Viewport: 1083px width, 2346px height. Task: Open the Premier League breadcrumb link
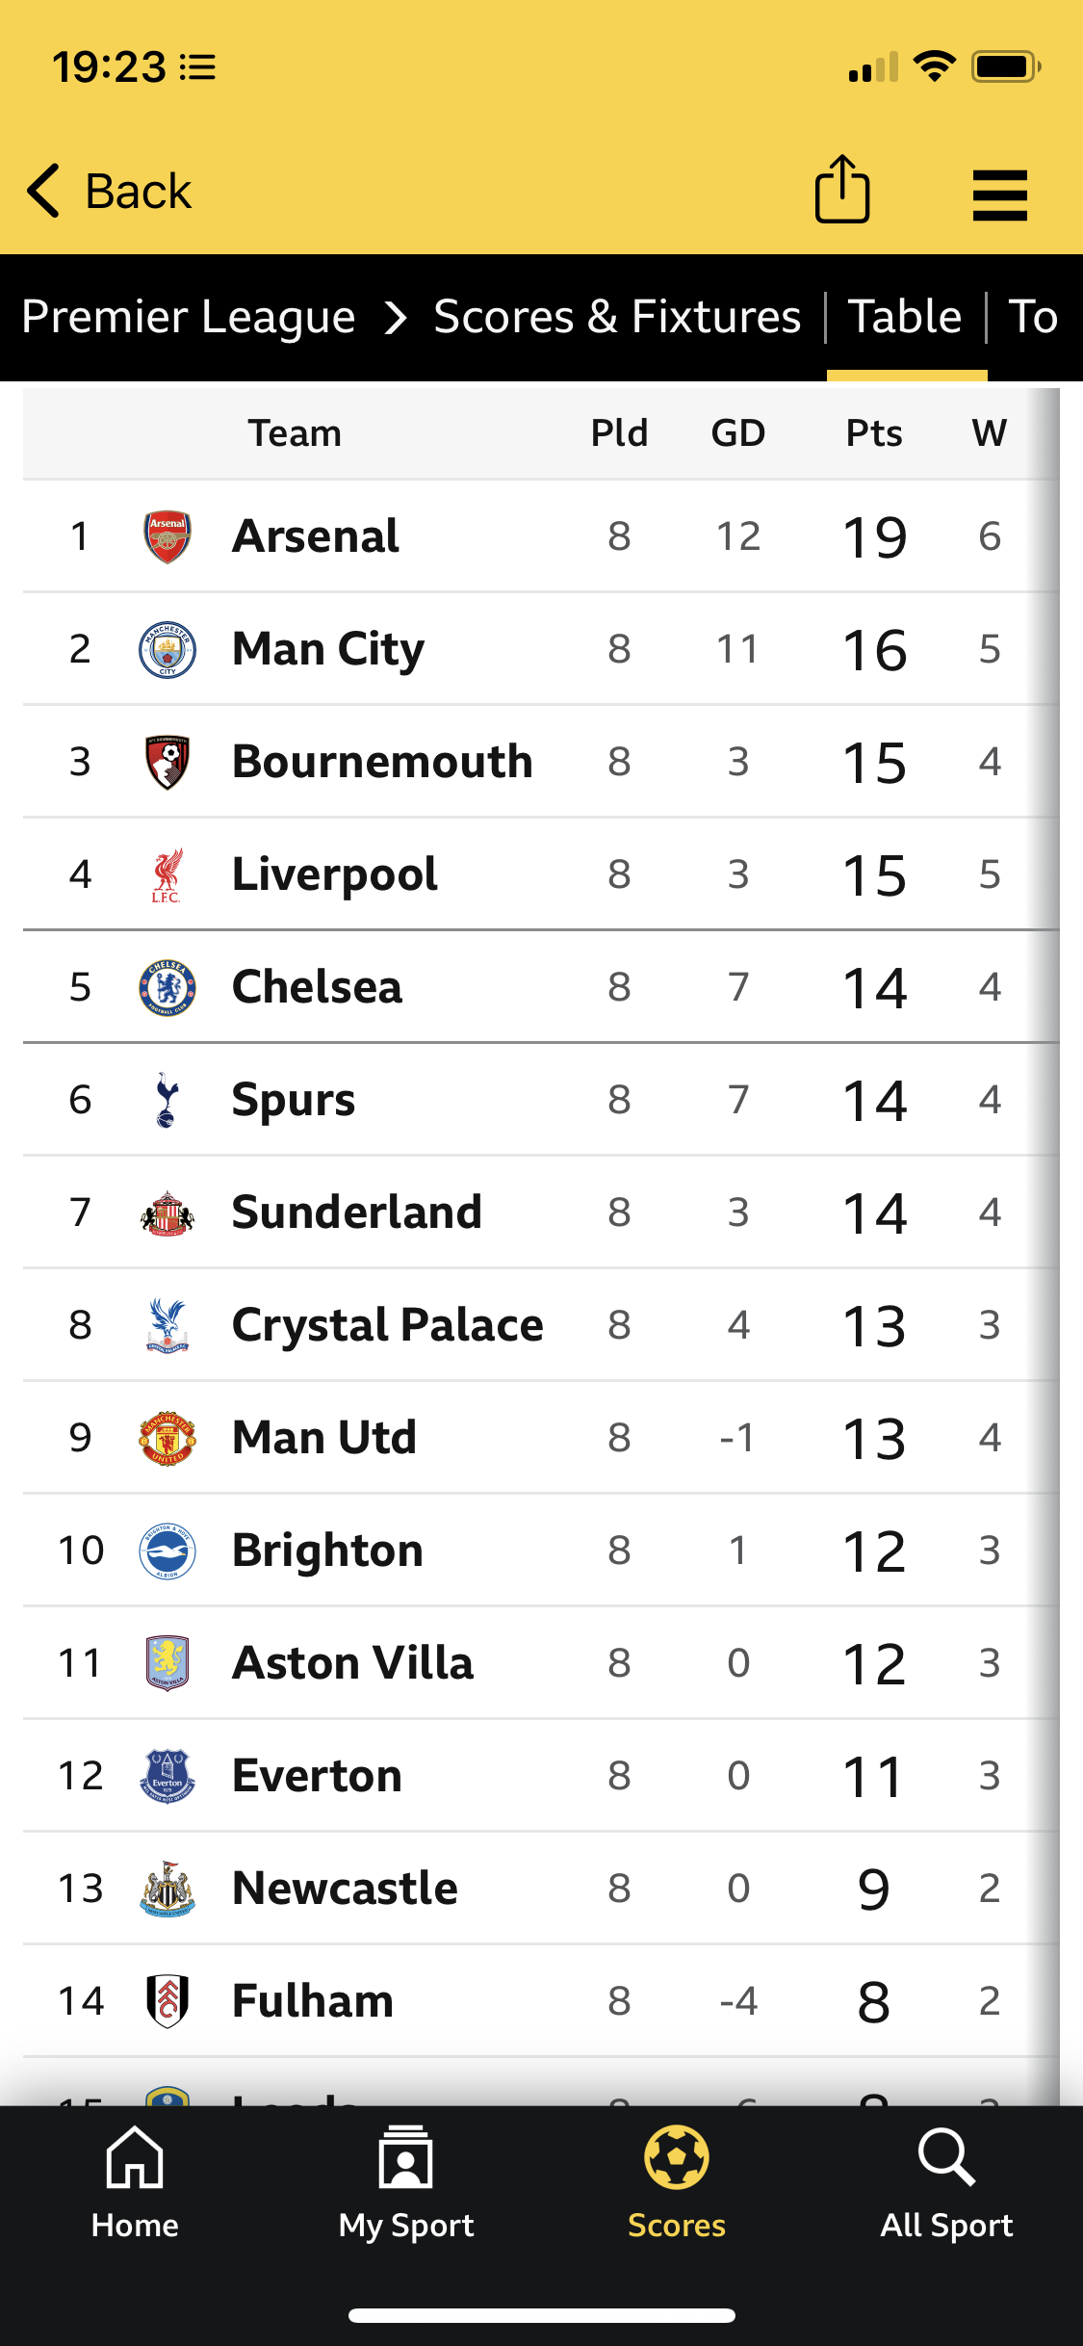coord(189,317)
